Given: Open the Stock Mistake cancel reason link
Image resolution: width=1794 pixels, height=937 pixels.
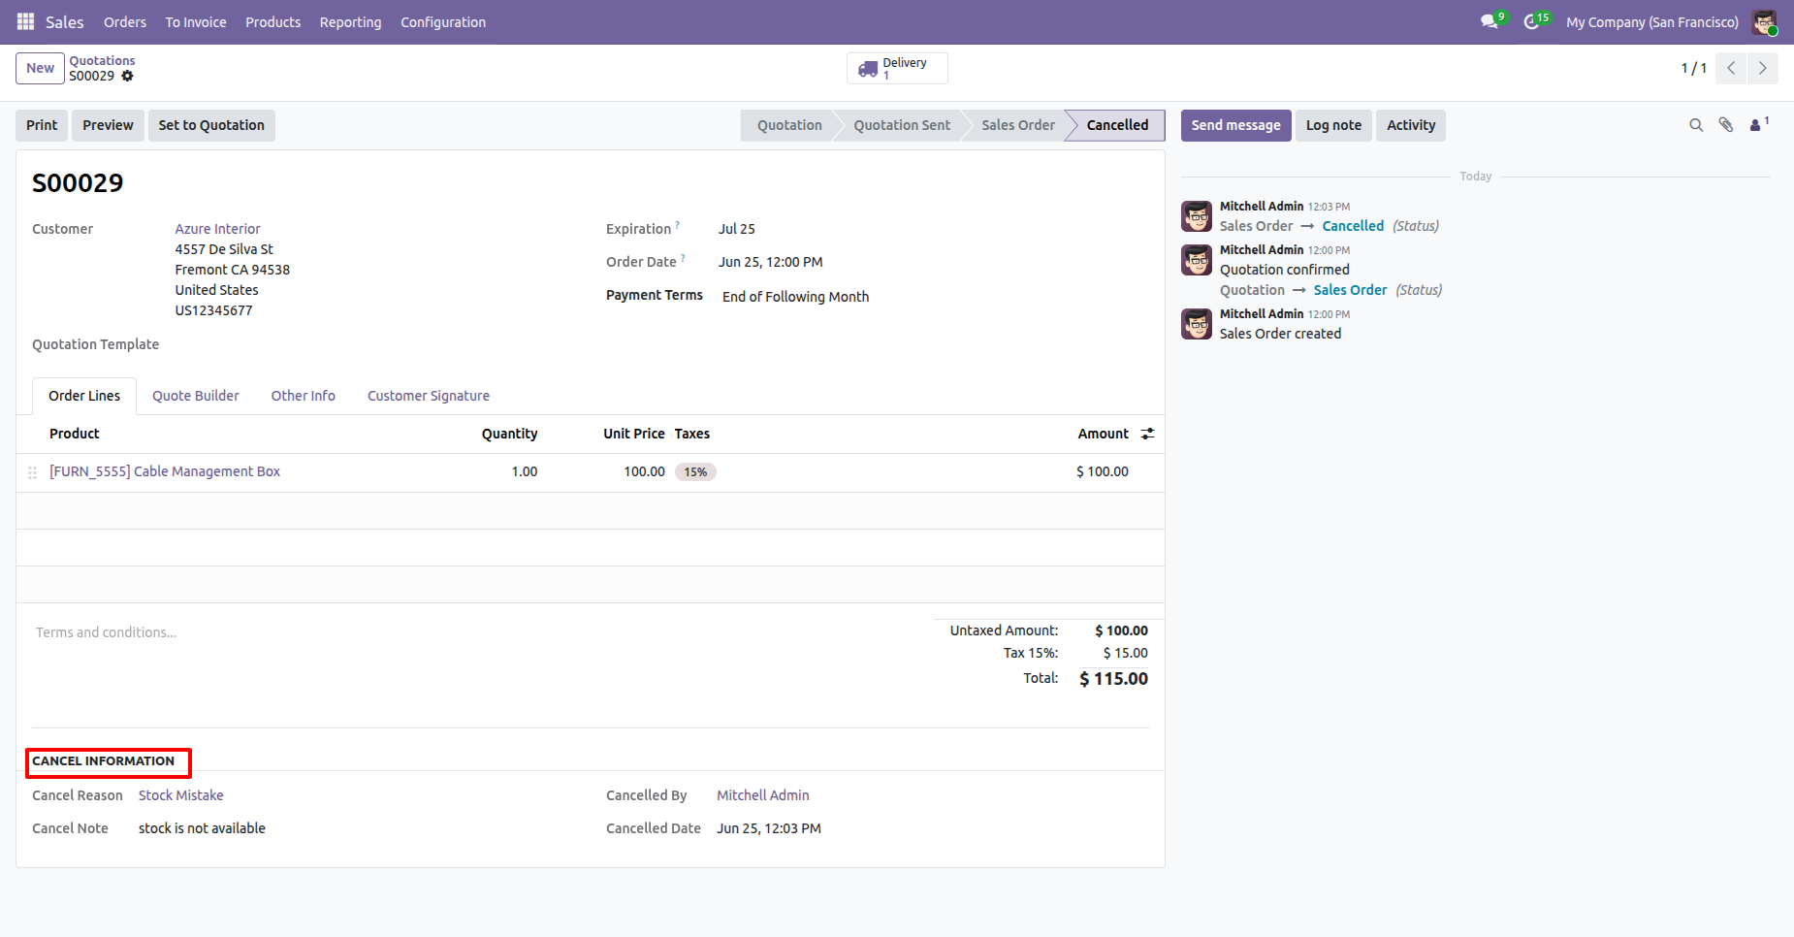Looking at the screenshot, I should [180, 795].
